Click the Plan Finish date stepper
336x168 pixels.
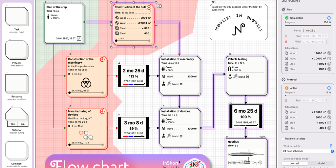coord(327,42)
